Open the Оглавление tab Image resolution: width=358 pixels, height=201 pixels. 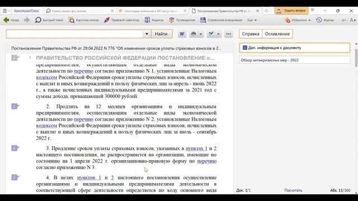tap(277, 34)
